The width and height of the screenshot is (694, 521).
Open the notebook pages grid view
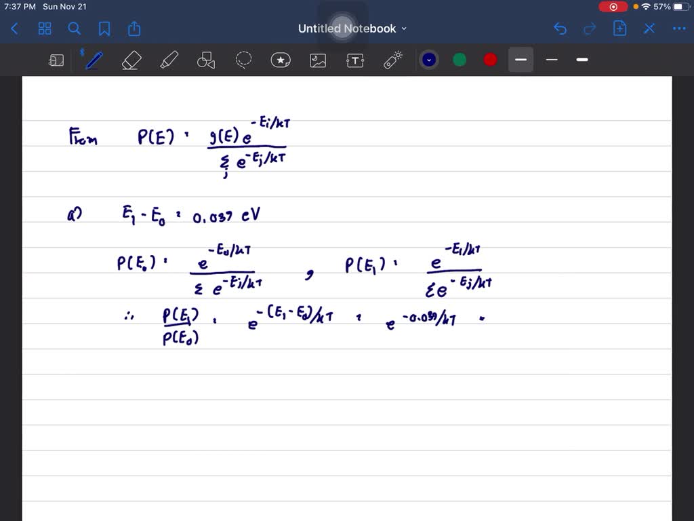pyautogui.click(x=45, y=28)
